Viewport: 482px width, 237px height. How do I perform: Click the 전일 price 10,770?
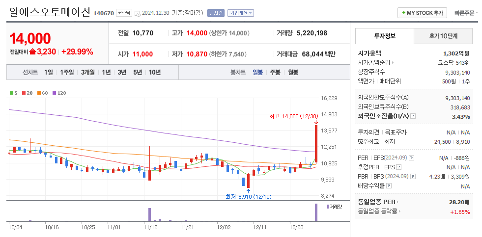(x=142, y=33)
